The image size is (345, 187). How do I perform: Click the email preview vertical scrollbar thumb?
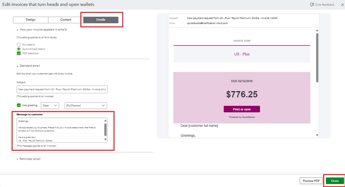pos(317,58)
